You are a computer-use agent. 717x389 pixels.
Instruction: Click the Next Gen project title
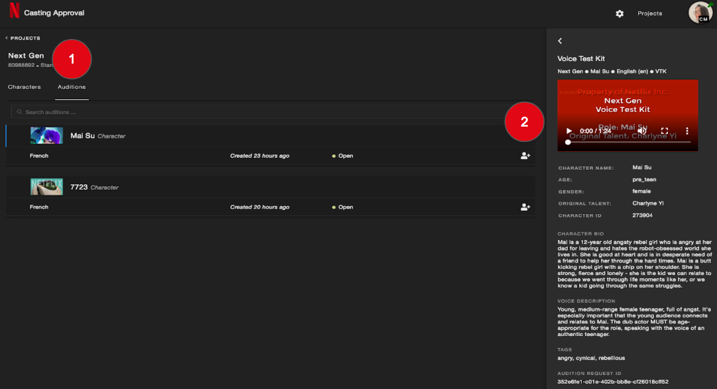pos(26,56)
